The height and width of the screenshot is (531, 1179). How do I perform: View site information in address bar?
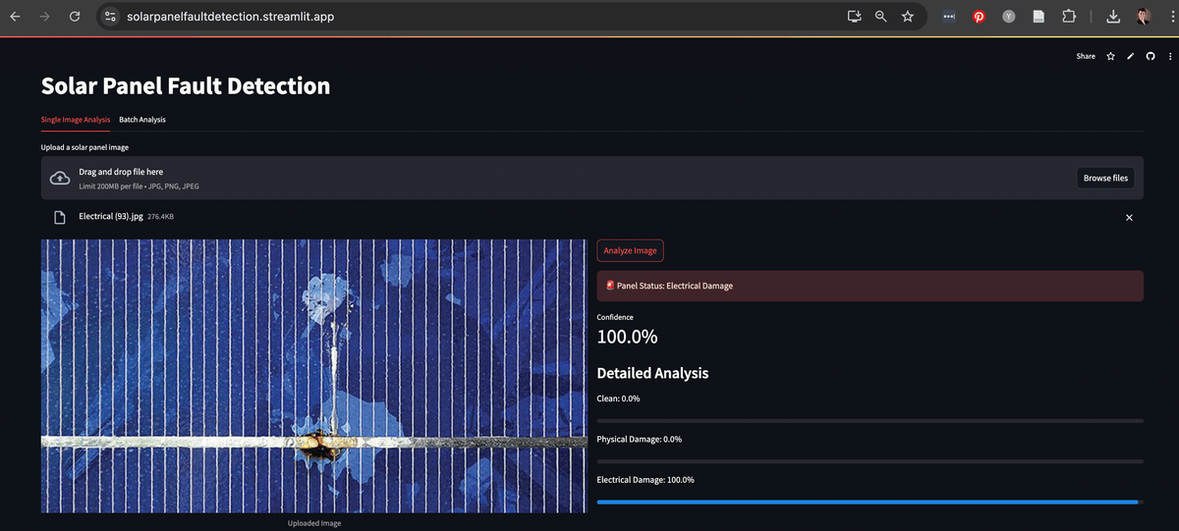[x=111, y=17]
